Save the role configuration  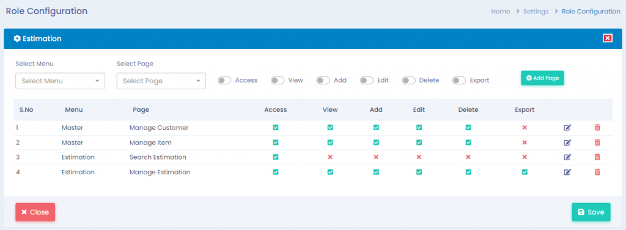tap(591, 212)
